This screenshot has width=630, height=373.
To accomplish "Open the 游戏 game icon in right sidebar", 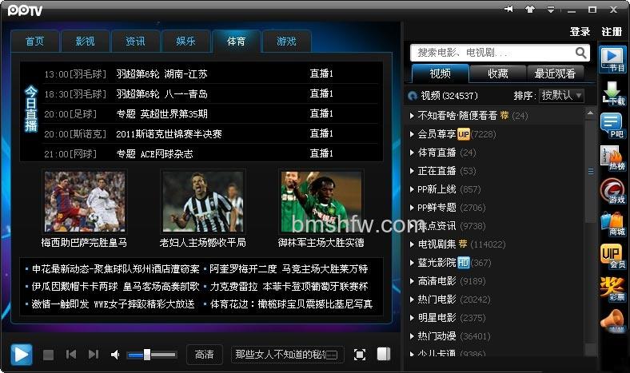I will [x=612, y=191].
